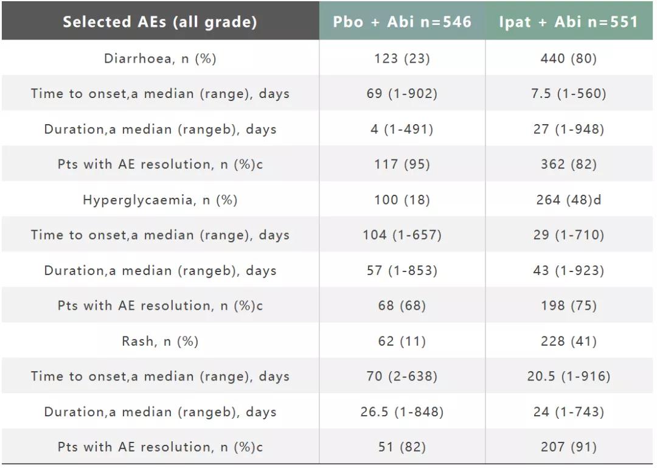The height and width of the screenshot is (468, 657).
Task: Select the cell showing 123 (23)
Action: [x=401, y=58]
